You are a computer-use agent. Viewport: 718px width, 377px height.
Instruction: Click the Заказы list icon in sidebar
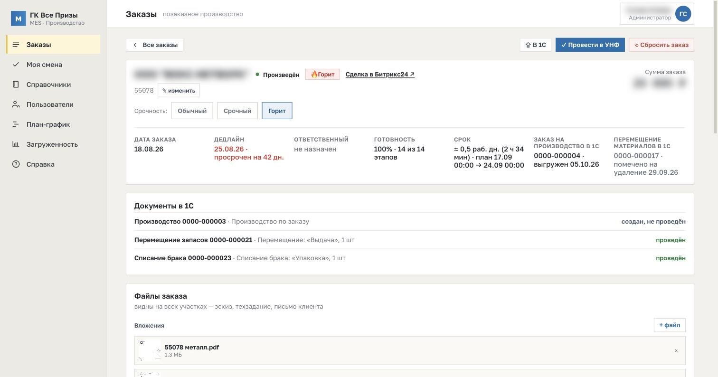[x=16, y=45]
